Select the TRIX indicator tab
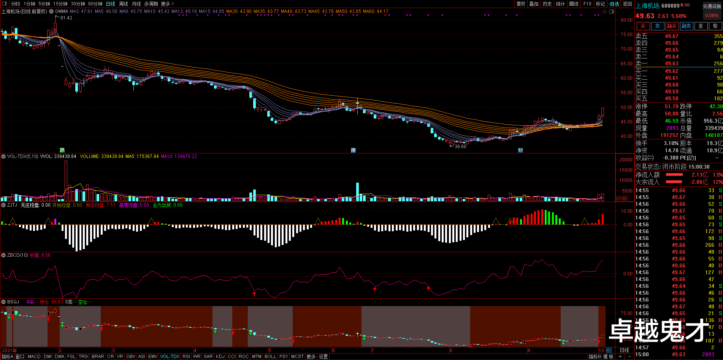 click(84, 357)
